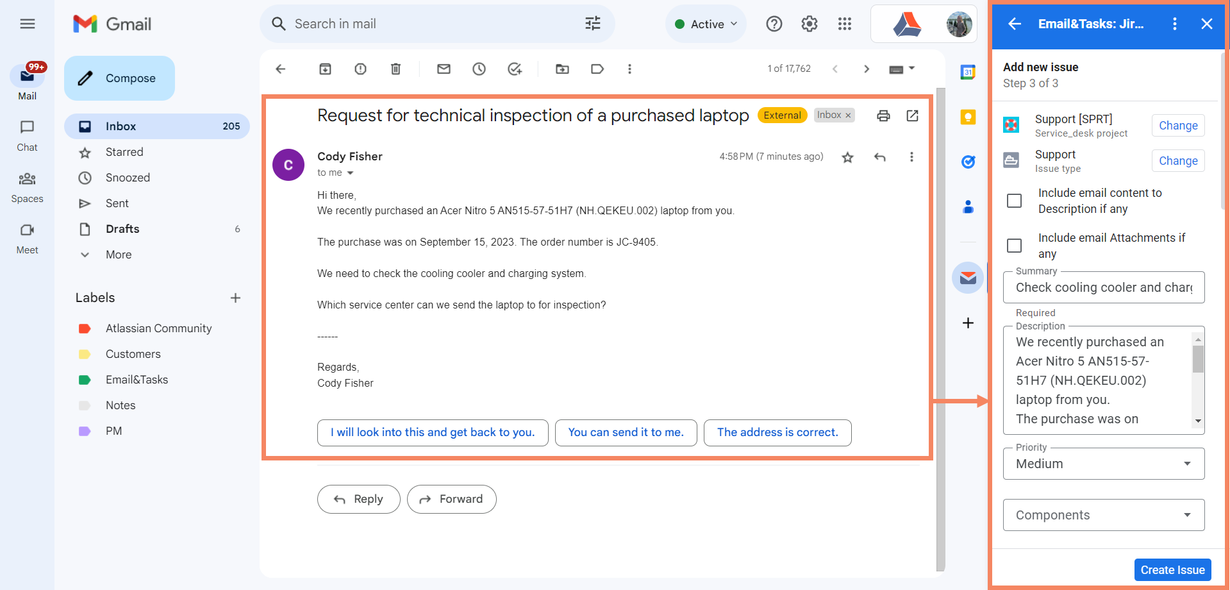Open Google Calendar in the side panel
This screenshot has width=1230, height=590.
pyautogui.click(x=968, y=72)
